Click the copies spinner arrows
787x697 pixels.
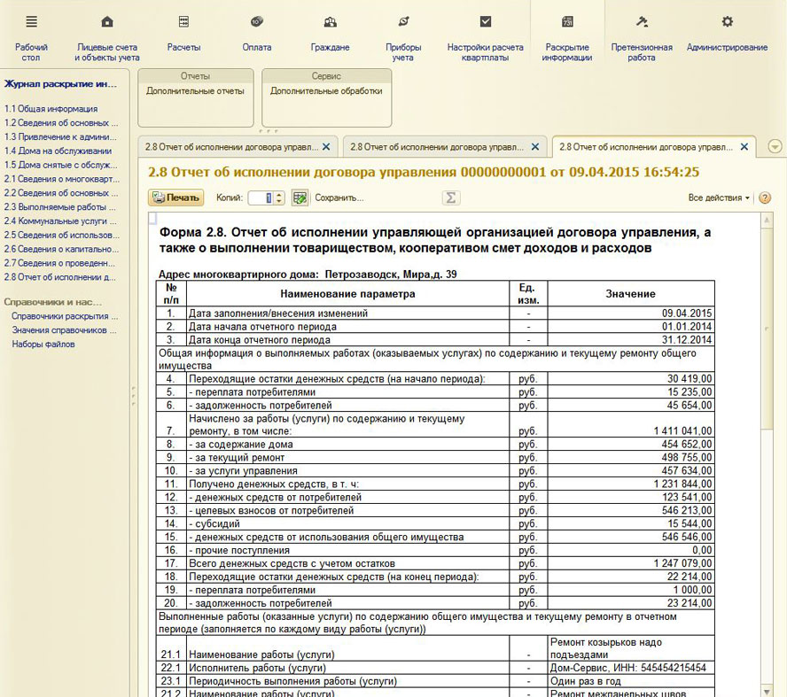(279, 197)
